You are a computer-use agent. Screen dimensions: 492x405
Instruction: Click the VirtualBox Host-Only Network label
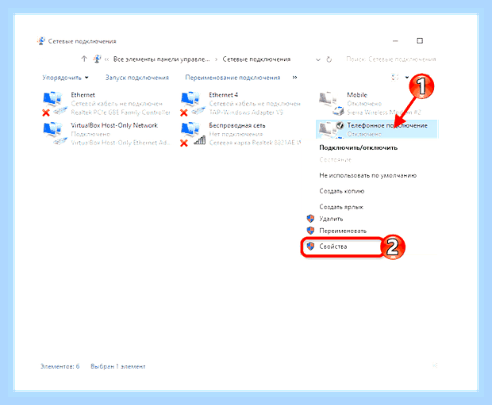pyautogui.click(x=114, y=125)
